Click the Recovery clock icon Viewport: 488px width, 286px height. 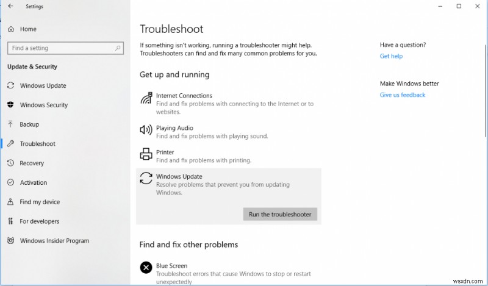coord(10,163)
